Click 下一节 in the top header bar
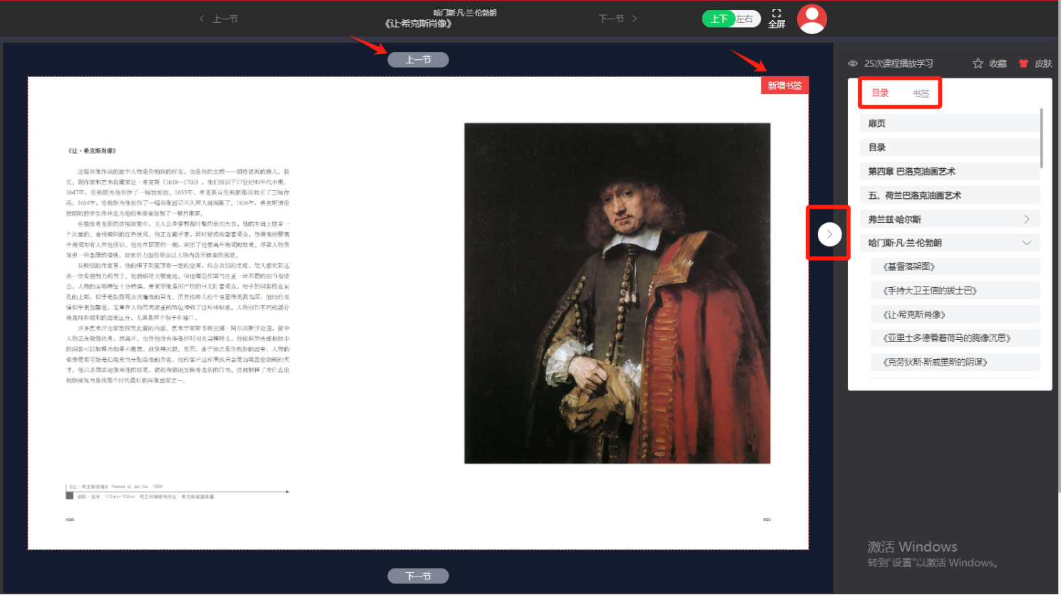 (617, 19)
